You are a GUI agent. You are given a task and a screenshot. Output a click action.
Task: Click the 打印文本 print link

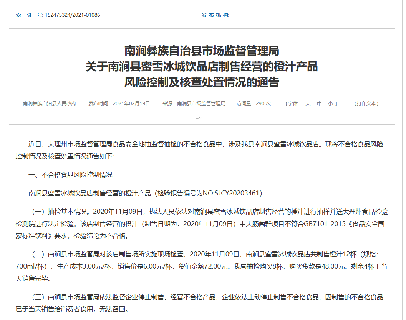pos(366,103)
